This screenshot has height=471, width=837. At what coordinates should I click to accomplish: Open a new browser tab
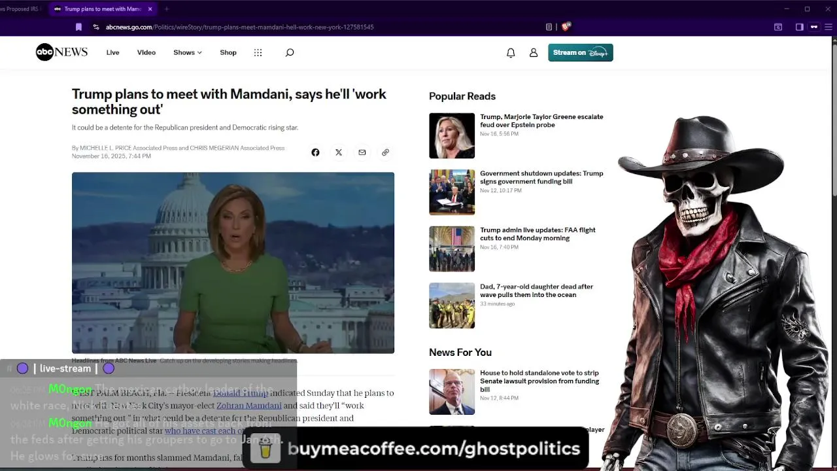pyautogui.click(x=167, y=9)
